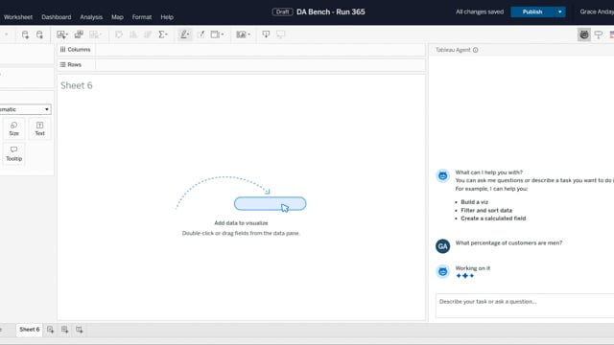Screen dimensions: 614x345
Task: Click the Pause Auto Updates toolbar icon
Action: [39, 34]
